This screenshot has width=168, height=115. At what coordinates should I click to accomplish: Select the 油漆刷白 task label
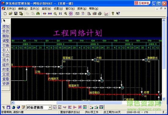point(94,93)
